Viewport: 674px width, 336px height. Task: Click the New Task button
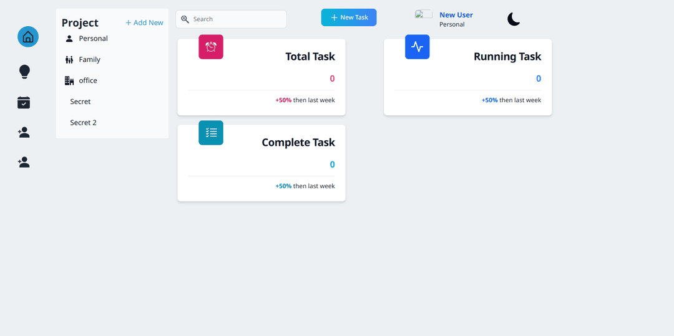(349, 17)
